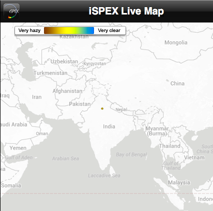Image resolution: width=213 pixels, height=211 pixels.
Task: Click the Kyrgyzstan map label
Action: (x=94, y=63)
